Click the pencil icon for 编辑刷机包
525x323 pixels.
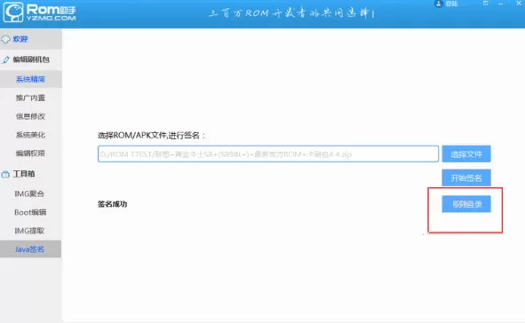[5, 59]
